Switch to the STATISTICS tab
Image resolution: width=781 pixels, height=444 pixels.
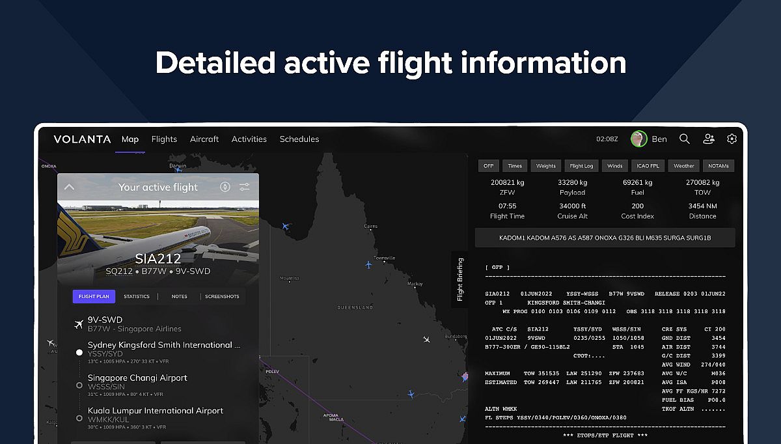point(137,296)
